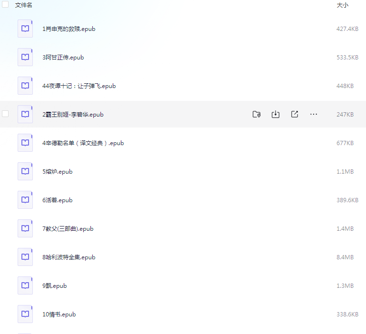Screen dimensions: 366x334
Task: Click the book icon next to 8哈利波特全集.epub
Action: point(25,257)
